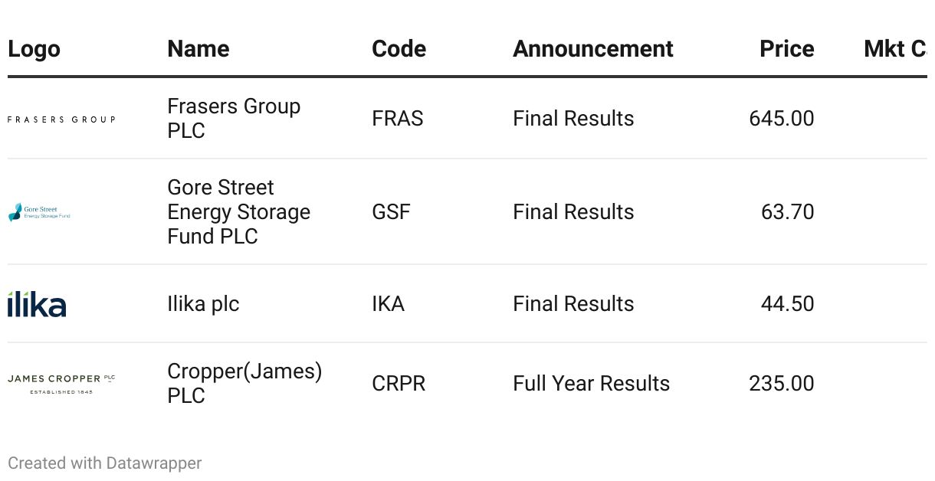Click the ilika logo
The height and width of the screenshot is (481, 935).
[x=37, y=304]
